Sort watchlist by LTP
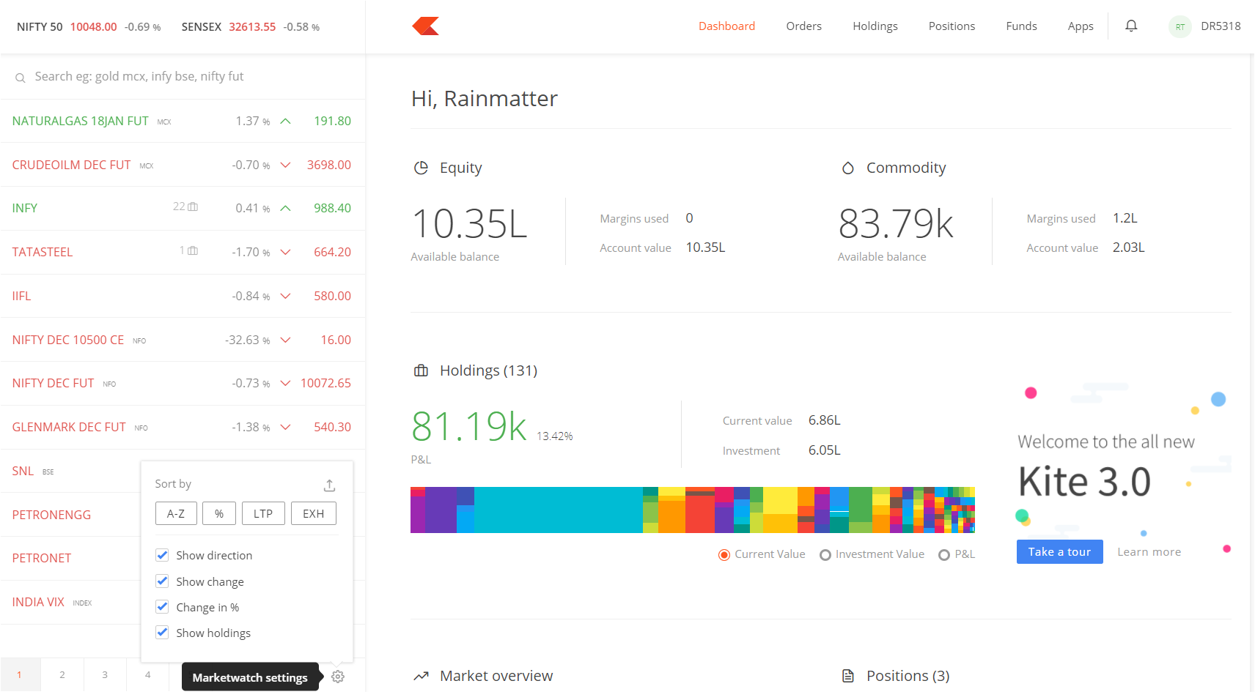Image resolution: width=1255 pixels, height=700 pixels. [263, 513]
